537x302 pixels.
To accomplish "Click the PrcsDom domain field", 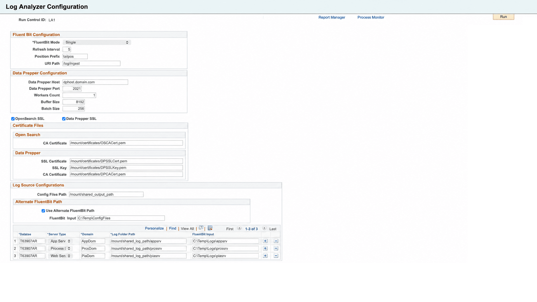I will (93, 249).
